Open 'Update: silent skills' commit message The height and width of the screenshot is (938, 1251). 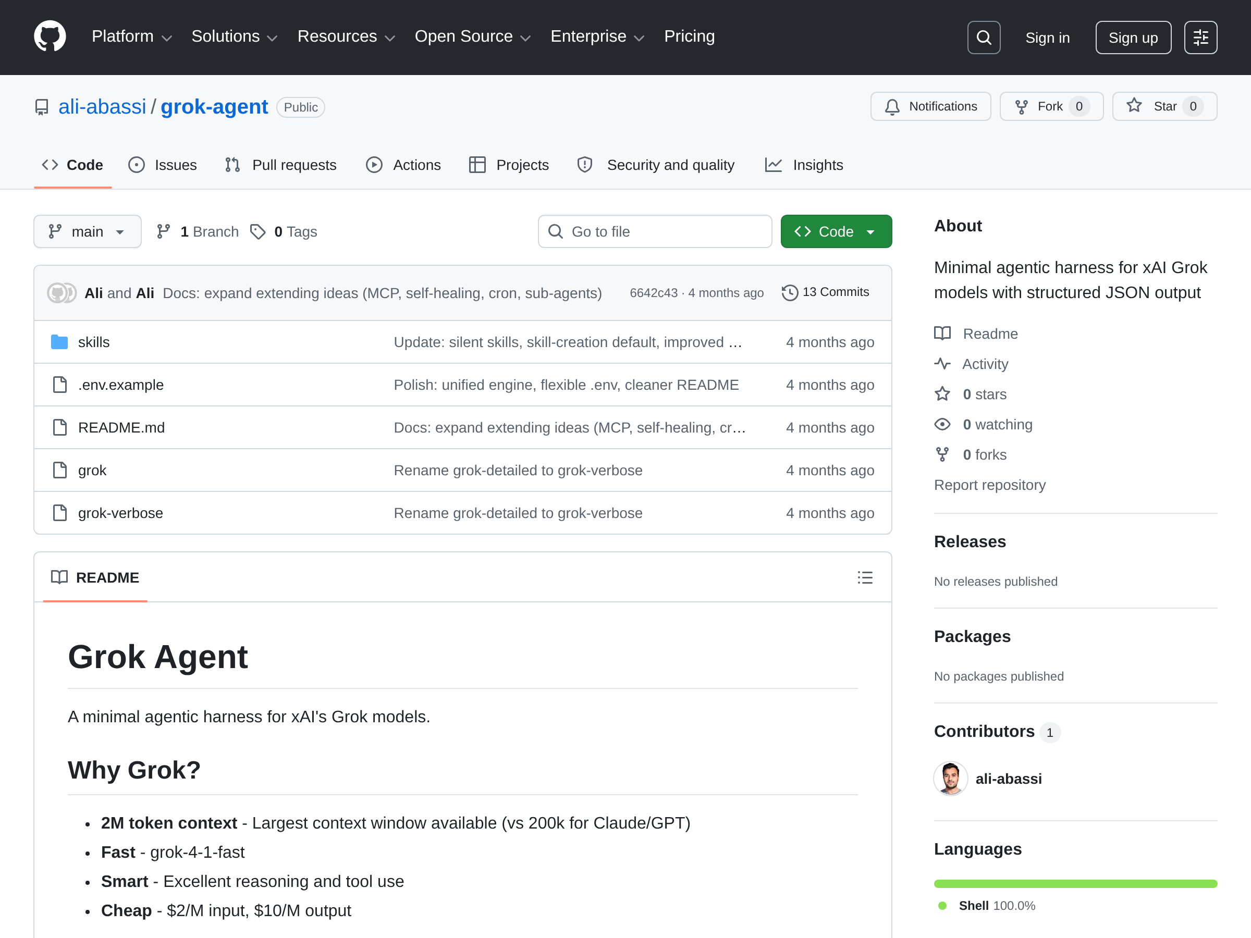coord(568,342)
